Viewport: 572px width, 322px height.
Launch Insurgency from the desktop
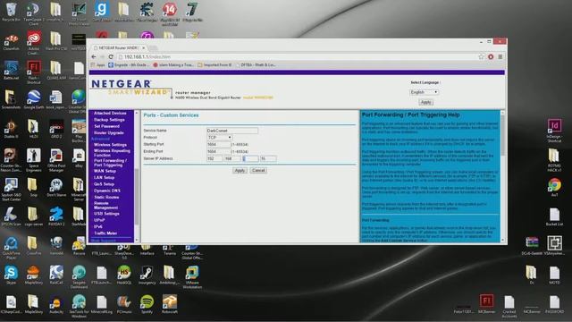pyautogui.click(x=147, y=275)
